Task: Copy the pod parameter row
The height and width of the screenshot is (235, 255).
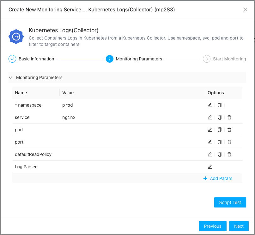Action: [x=220, y=130]
